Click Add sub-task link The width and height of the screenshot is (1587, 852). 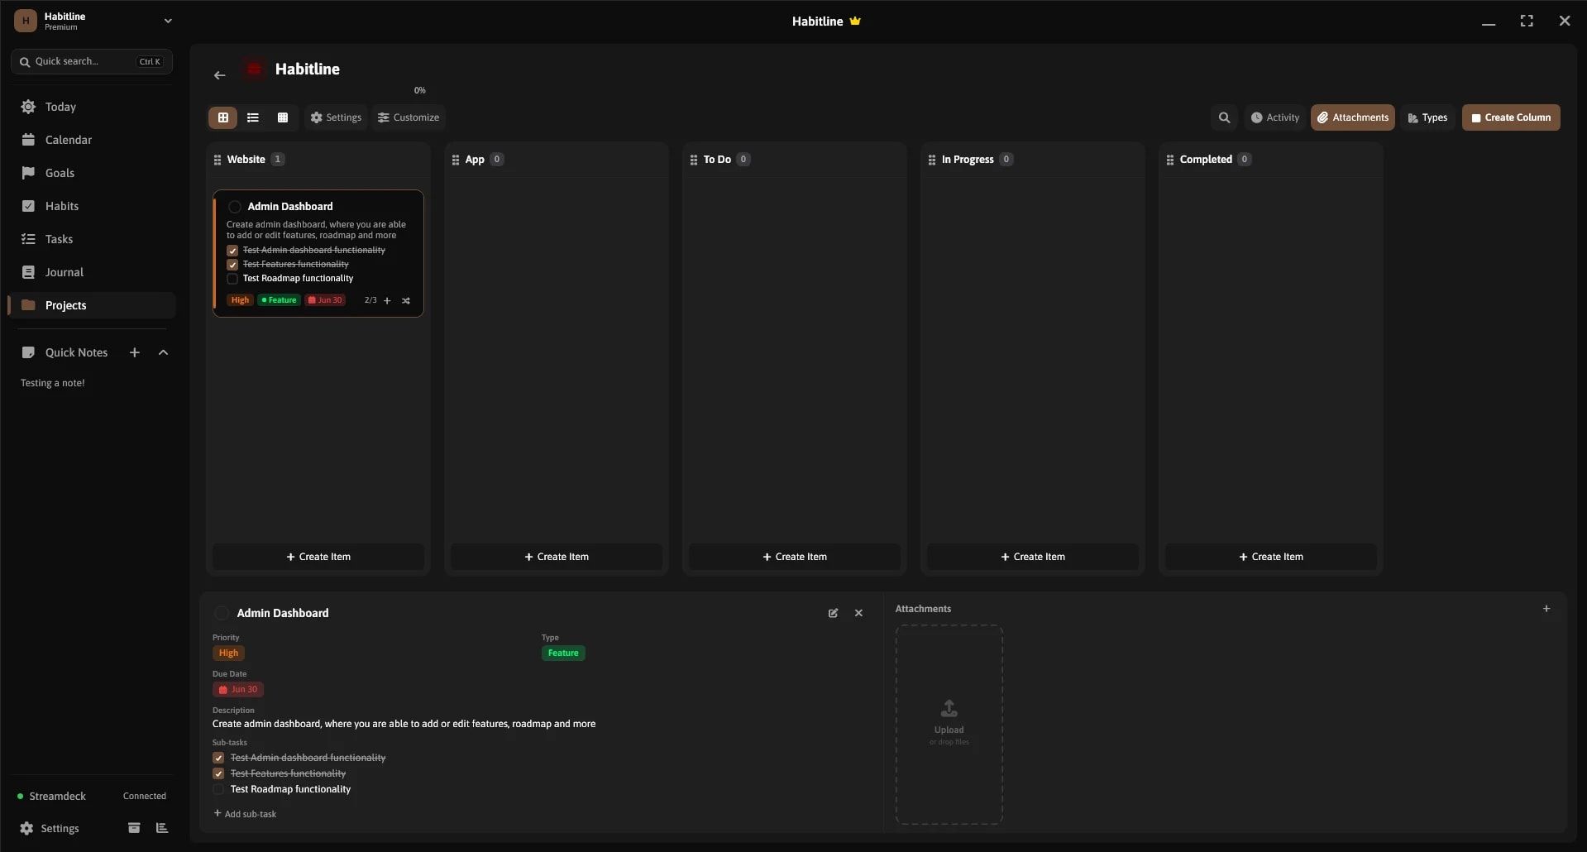245,814
